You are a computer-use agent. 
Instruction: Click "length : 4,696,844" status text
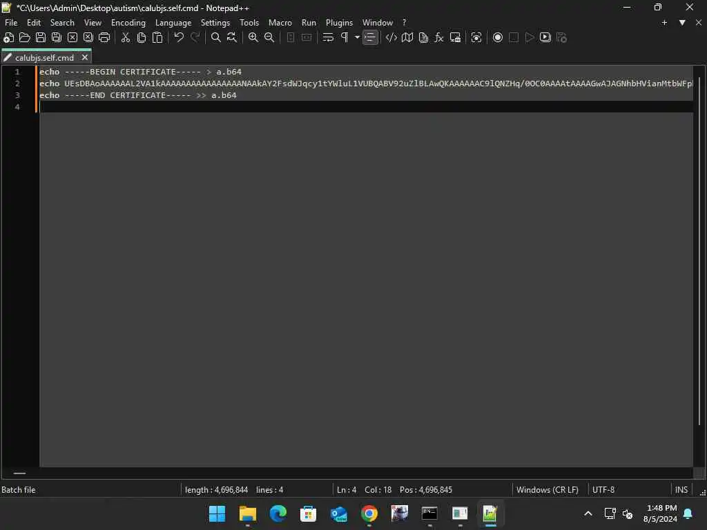(216, 490)
